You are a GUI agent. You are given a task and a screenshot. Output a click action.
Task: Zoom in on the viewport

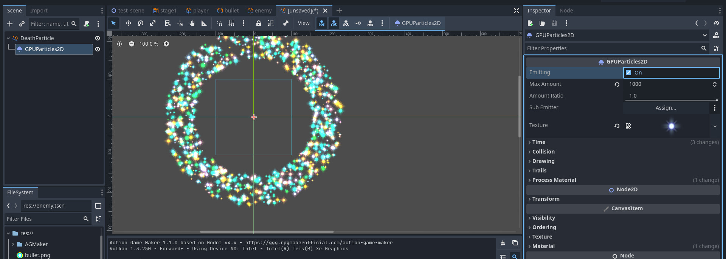click(166, 44)
